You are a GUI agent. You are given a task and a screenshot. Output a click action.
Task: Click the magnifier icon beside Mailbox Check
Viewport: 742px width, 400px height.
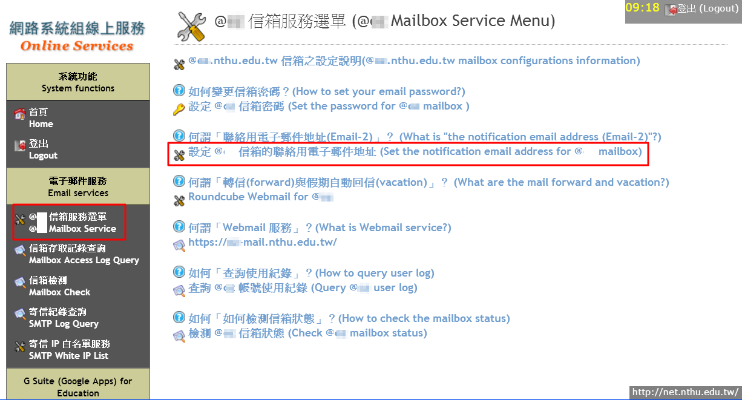[x=20, y=283]
